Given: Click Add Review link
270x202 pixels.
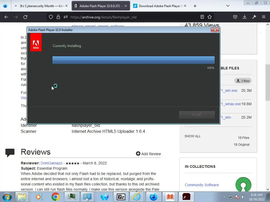Looking at the screenshot, I should coord(148,154).
